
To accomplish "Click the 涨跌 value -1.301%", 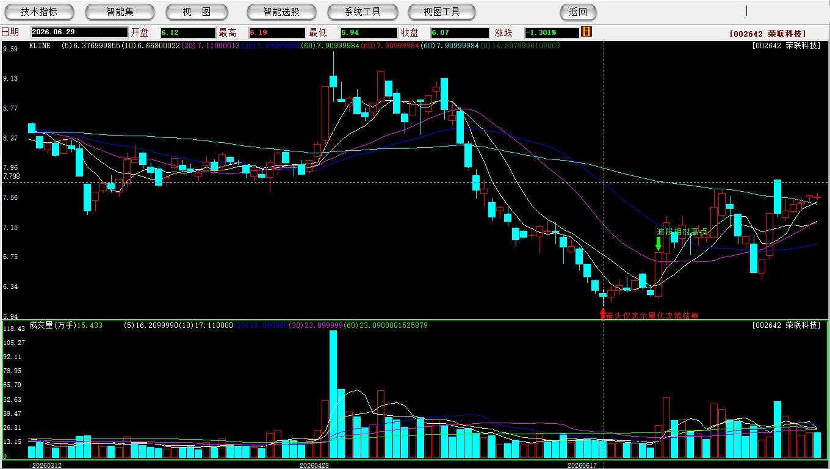I will pos(552,32).
